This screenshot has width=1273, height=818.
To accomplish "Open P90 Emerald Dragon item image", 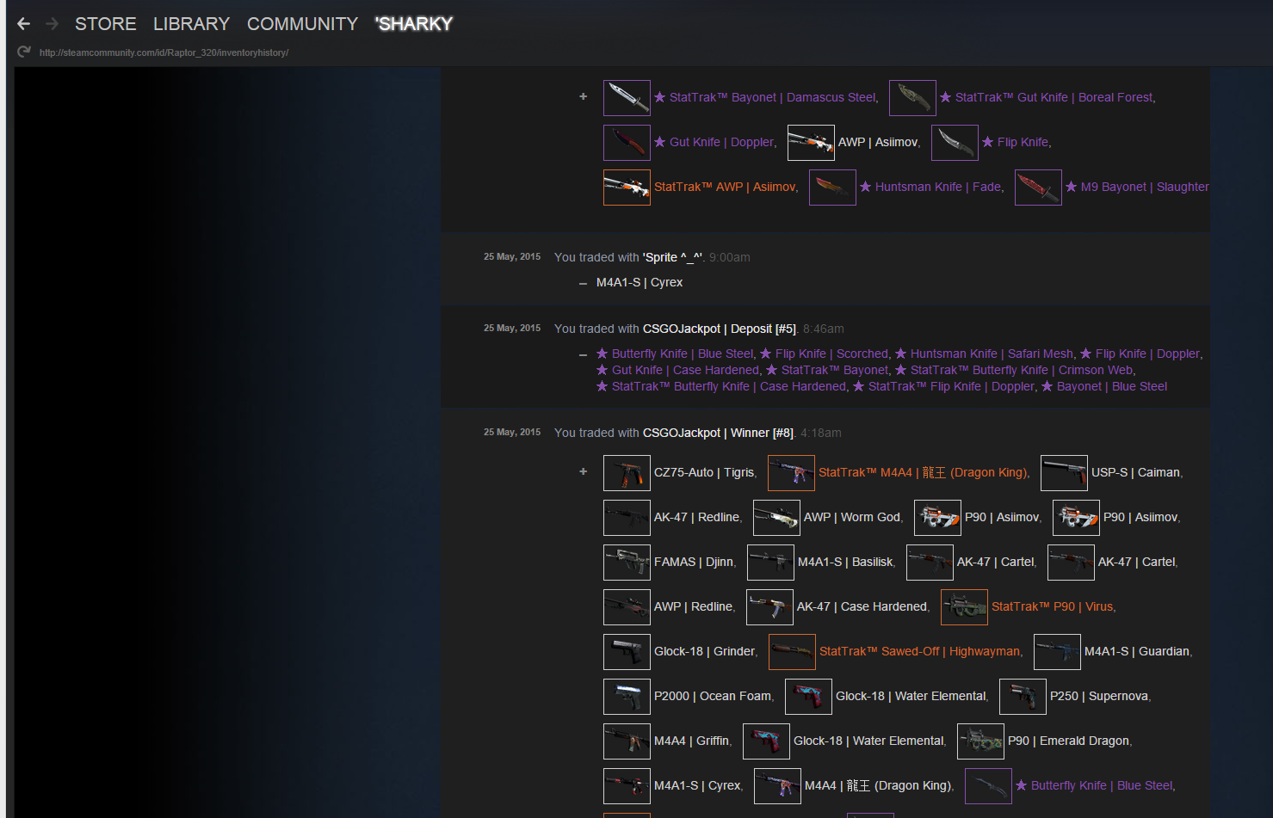I will coord(980,741).
